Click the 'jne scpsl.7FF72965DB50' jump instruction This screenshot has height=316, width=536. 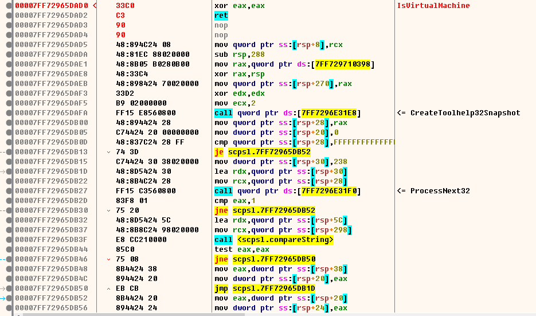(x=265, y=259)
